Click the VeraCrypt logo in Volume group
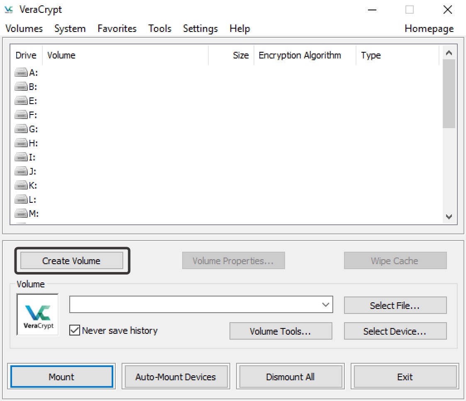This screenshot has width=466, height=401. [38, 315]
